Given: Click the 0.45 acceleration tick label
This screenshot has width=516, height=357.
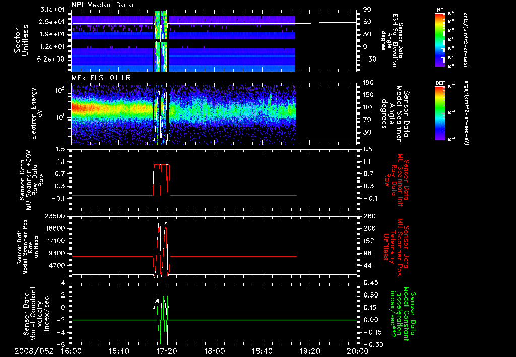Looking at the screenshot, I should pyautogui.click(x=370, y=282).
